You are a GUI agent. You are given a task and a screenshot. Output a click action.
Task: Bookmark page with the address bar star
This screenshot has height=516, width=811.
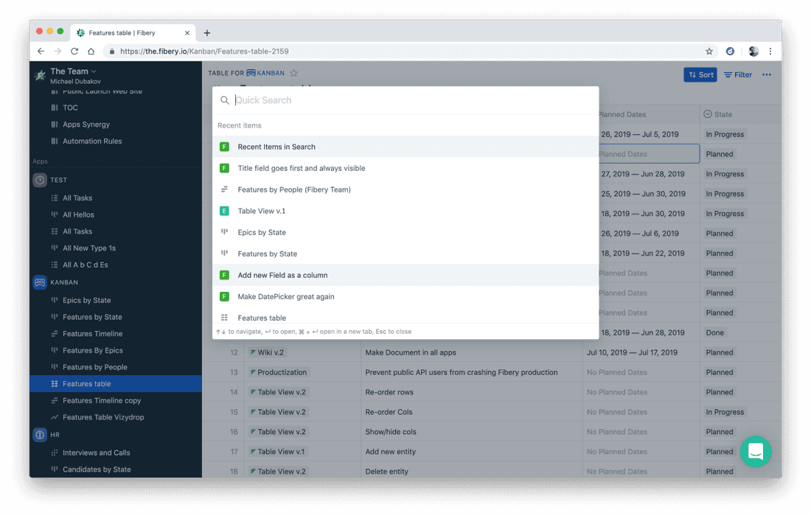709,52
